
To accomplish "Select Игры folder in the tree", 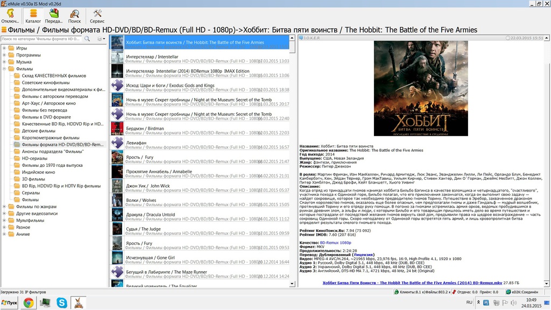I will point(21,48).
